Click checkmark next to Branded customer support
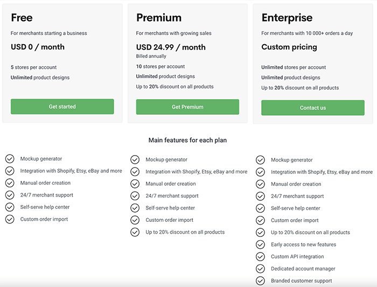This screenshot has width=377, height=287. pyautogui.click(x=260, y=281)
